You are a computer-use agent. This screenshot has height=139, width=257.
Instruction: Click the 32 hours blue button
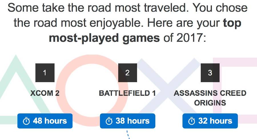tap(210, 121)
